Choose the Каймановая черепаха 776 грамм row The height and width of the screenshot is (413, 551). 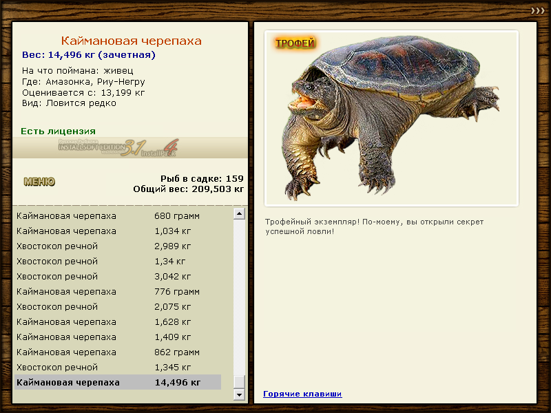click(117, 291)
